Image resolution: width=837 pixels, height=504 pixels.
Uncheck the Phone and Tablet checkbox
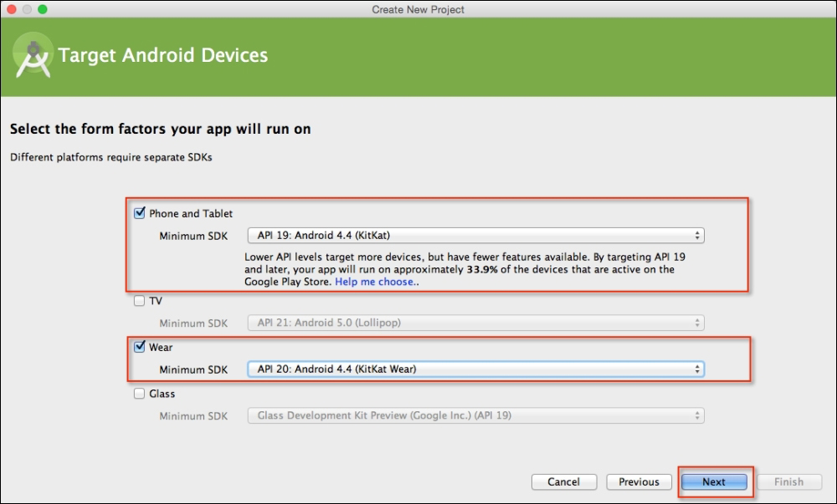tap(139, 213)
